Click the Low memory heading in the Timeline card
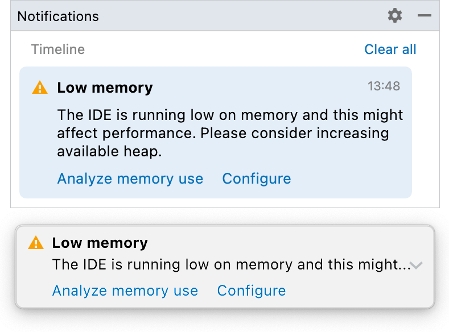 click(x=105, y=88)
